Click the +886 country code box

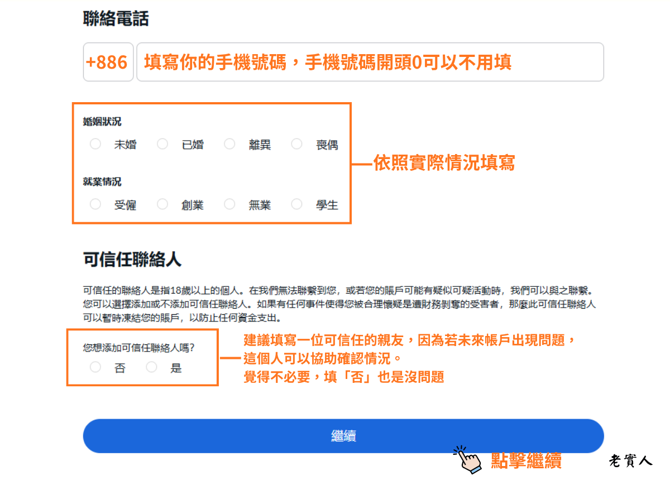click(108, 62)
